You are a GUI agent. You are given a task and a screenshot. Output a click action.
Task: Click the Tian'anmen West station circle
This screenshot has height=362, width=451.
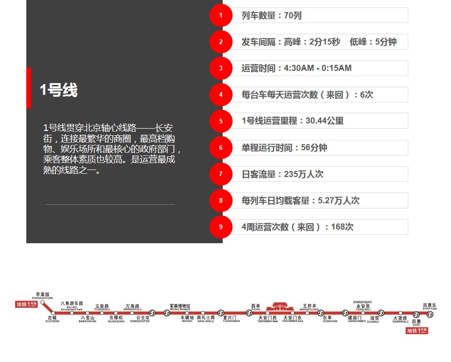pos(268,313)
